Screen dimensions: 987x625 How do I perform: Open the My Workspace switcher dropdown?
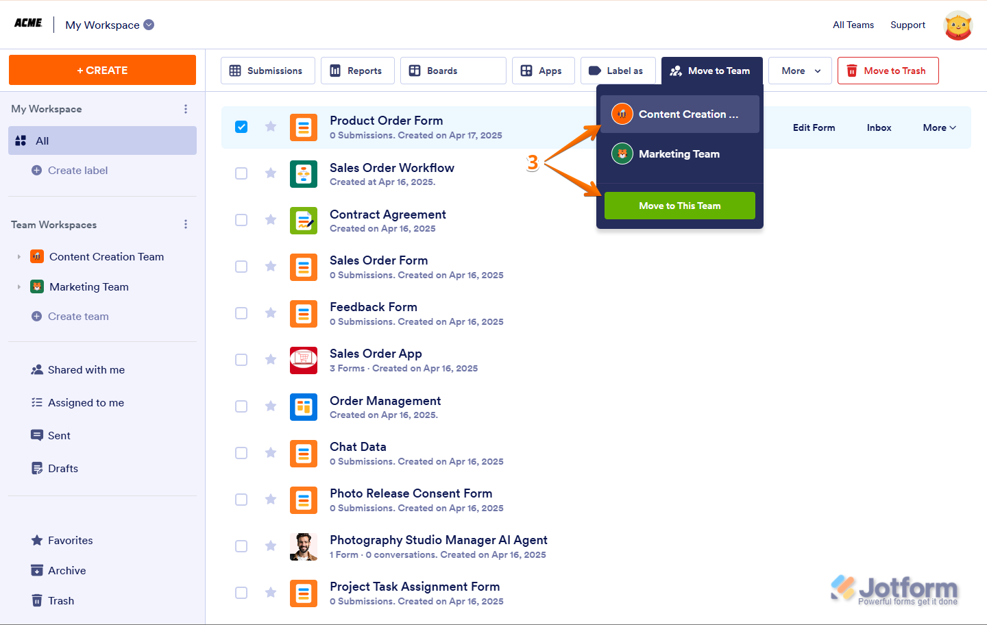pyautogui.click(x=149, y=25)
